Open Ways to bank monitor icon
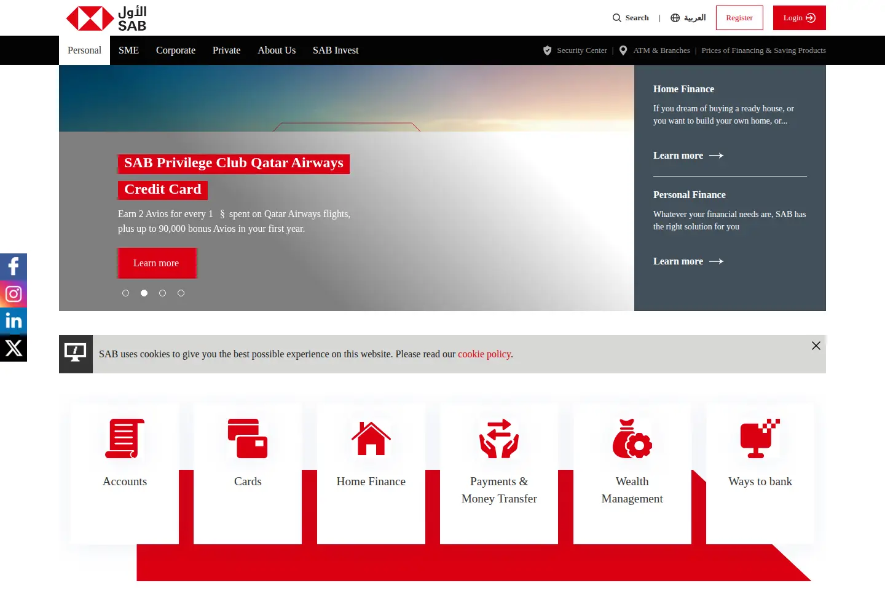885x615 pixels. click(760, 438)
